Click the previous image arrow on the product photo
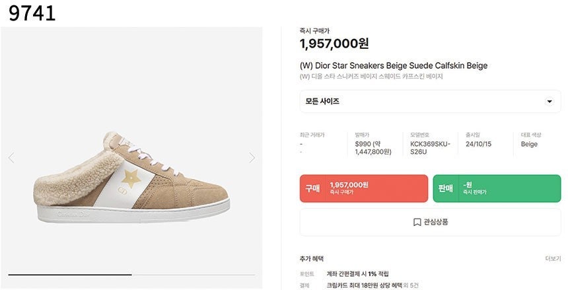 11,158
